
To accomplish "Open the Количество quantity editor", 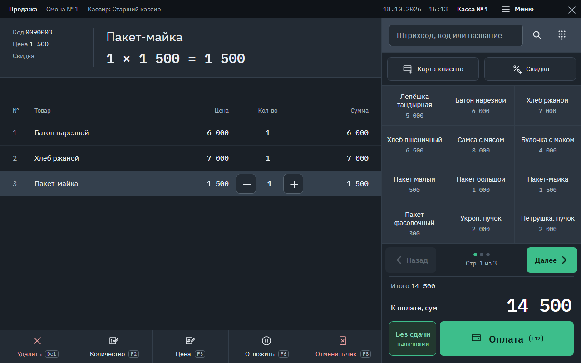I will pos(114,347).
